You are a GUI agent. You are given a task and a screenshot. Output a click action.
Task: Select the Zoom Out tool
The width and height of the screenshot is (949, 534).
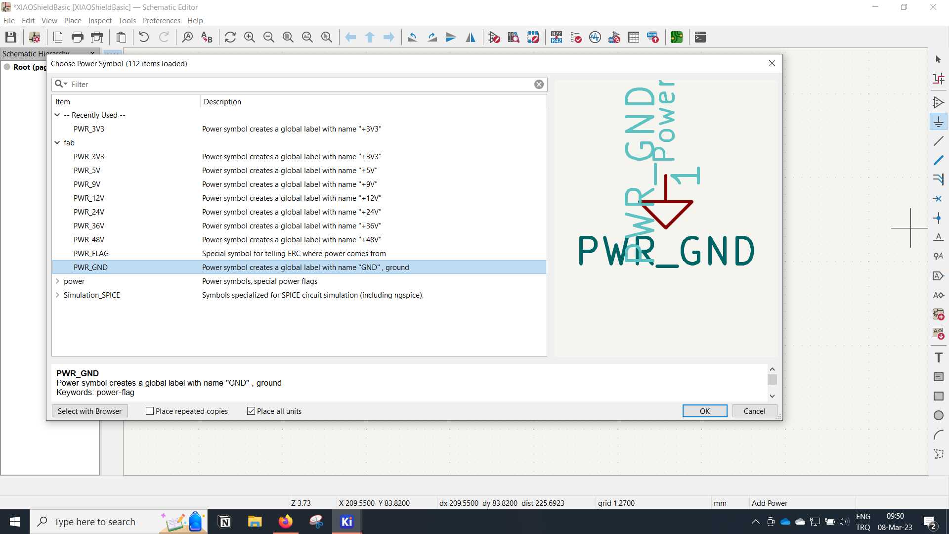coord(269,37)
